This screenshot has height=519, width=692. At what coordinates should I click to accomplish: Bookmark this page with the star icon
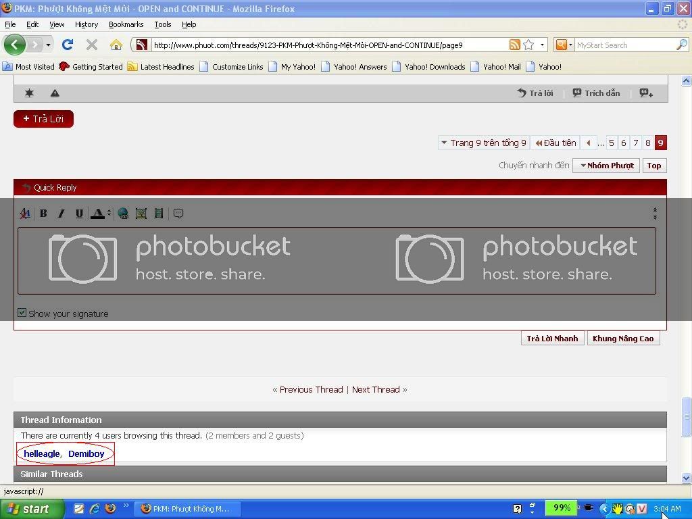point(528,45)
